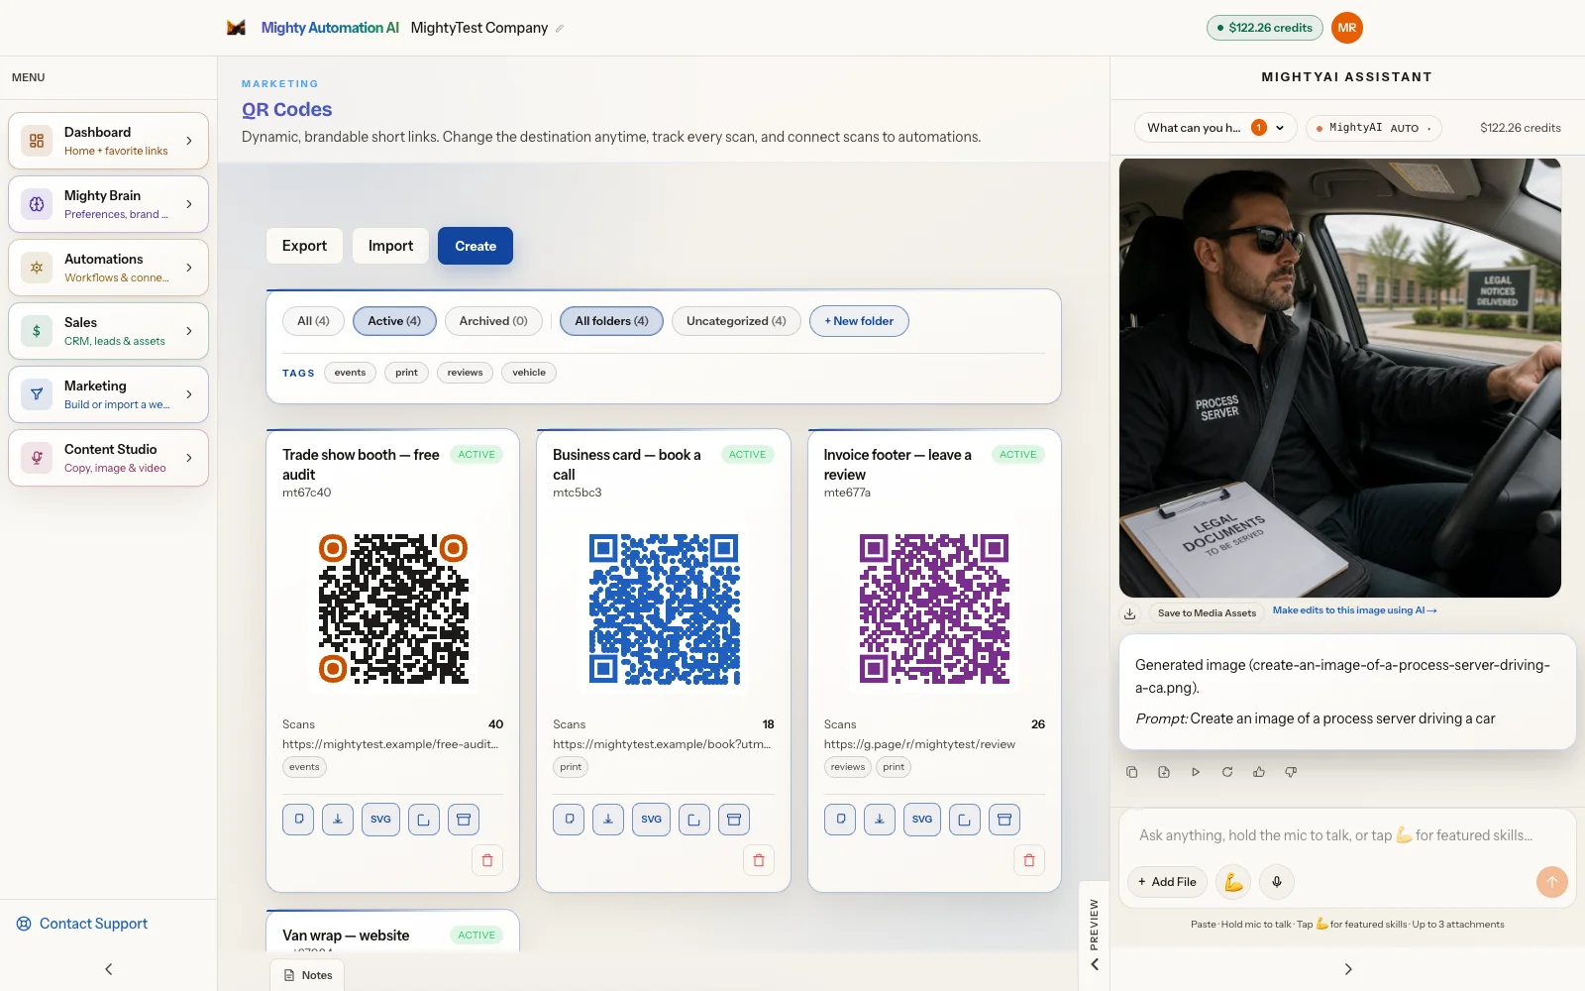1585x991 pixels.
Task: Open Contact Support link
Action: pyautogui.click(x=82, y=924)
